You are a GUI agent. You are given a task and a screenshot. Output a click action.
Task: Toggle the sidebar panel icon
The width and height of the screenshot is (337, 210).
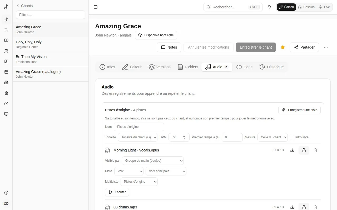[96, 7]
